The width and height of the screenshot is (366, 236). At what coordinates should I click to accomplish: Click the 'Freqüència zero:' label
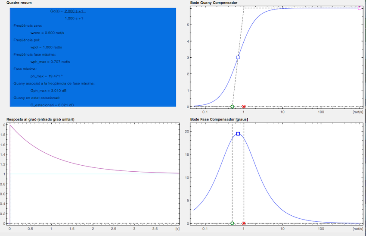click(28, 25)
